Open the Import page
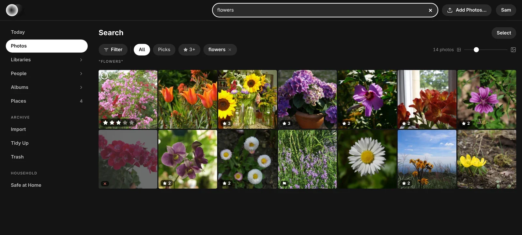Viewport: 522px width, 235px height. pyautogui.click(x=47, y=129)
